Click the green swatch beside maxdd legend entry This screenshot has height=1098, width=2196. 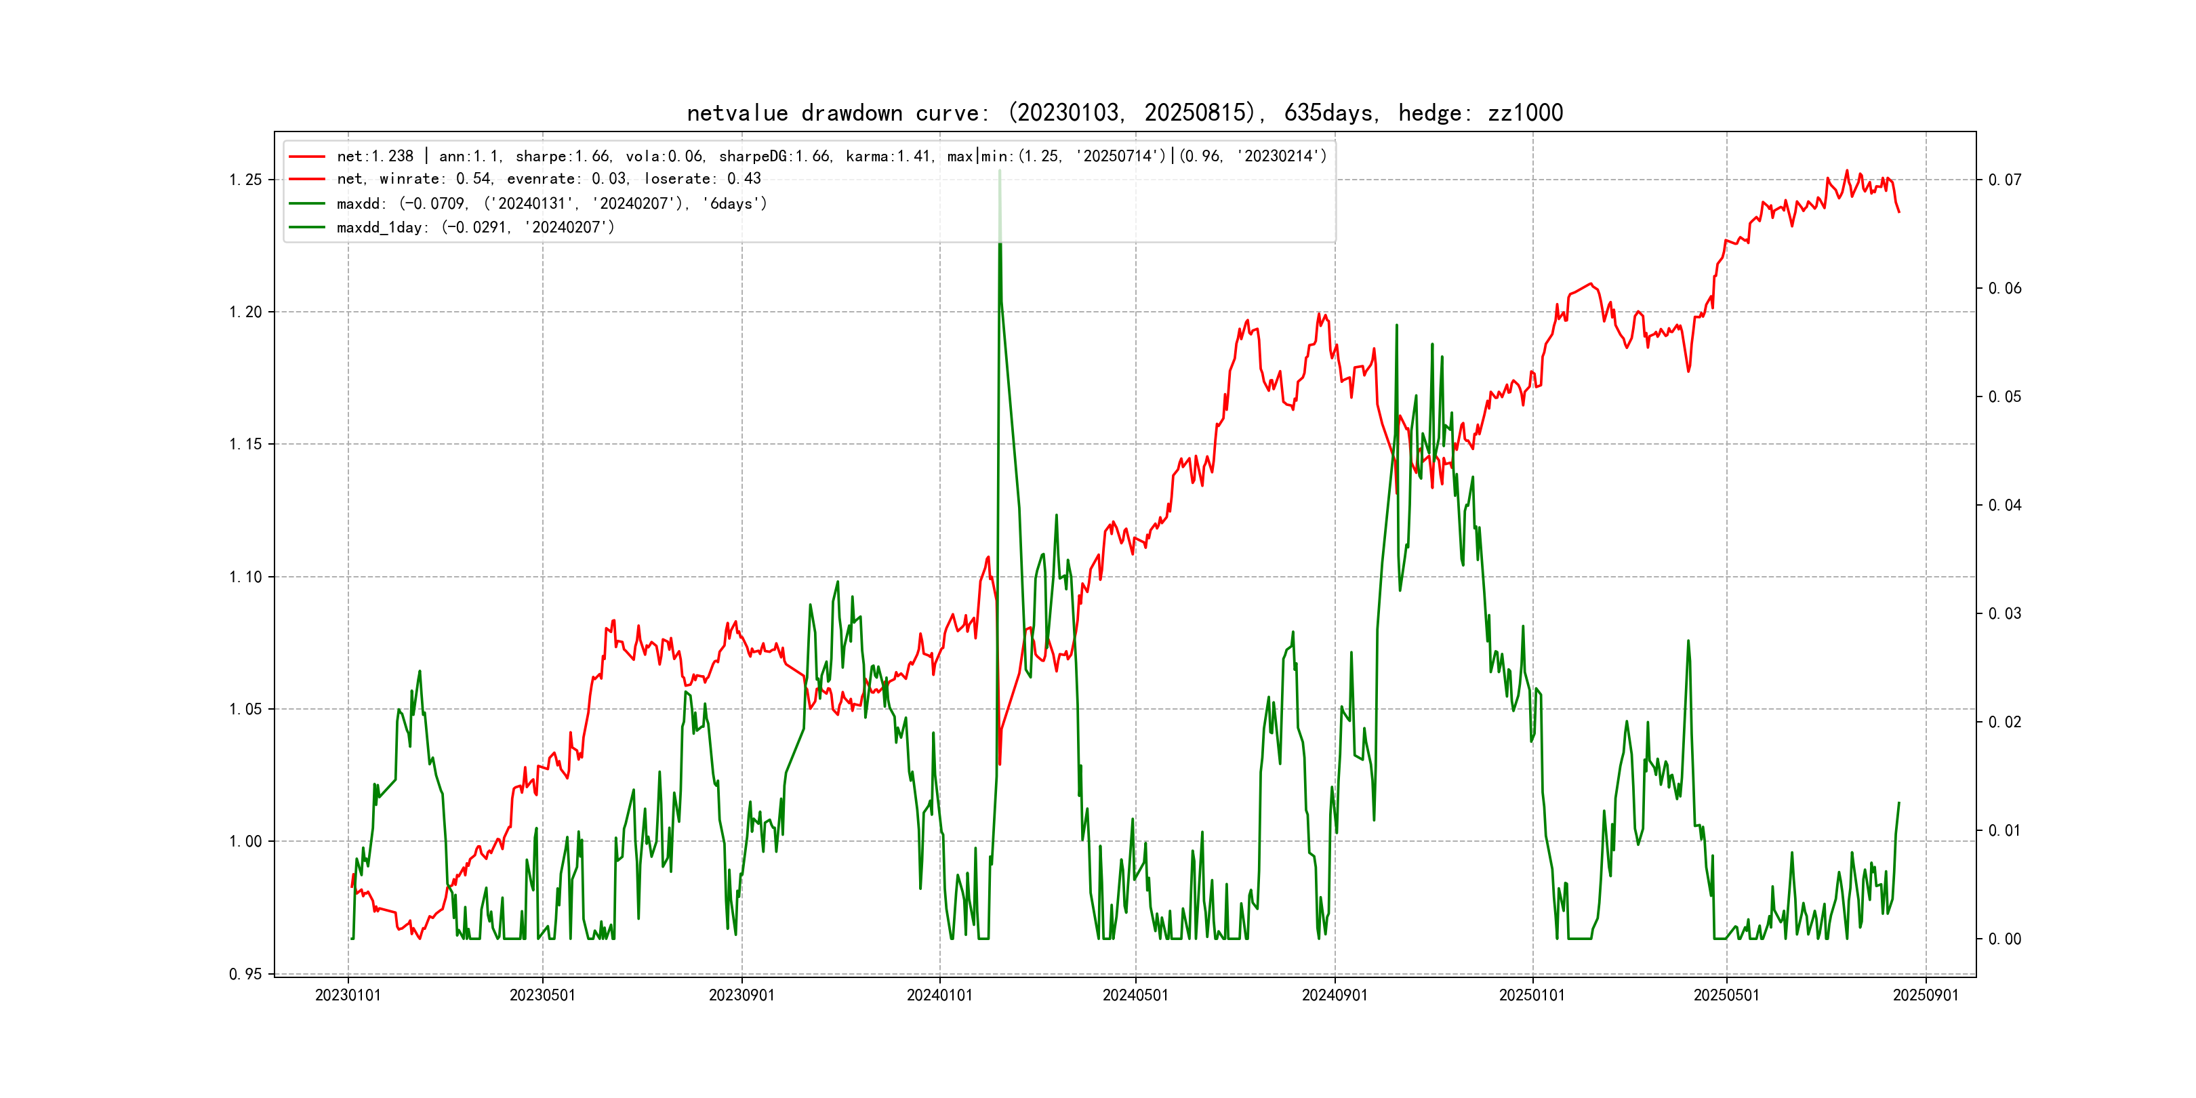tap(307, 204)
